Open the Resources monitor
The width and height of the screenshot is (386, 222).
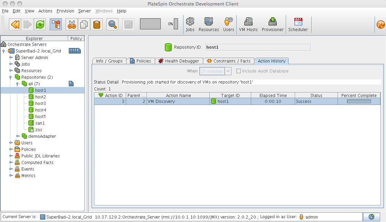209,25
